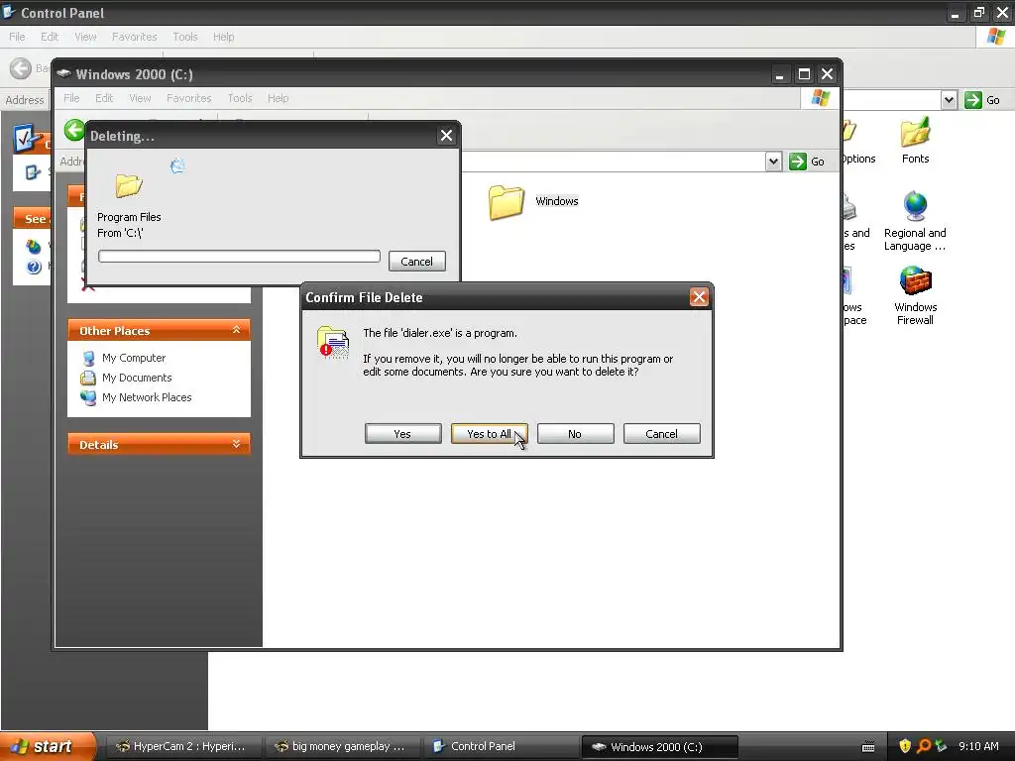Viewport: 1015px width, 761px height.
Task: Click the 9:10 AM system clock
Action: click(978, 746)
